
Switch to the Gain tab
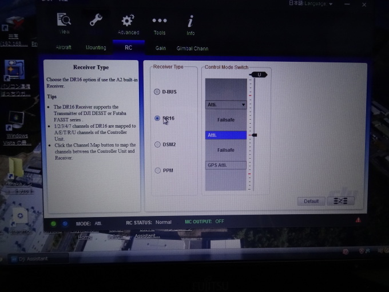pos(161,48)
